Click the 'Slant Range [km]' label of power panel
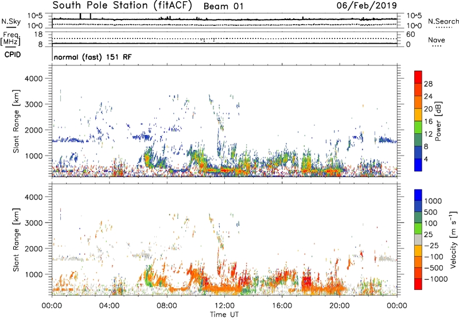The width and height of the screenshot is (459, 318). 16,121
